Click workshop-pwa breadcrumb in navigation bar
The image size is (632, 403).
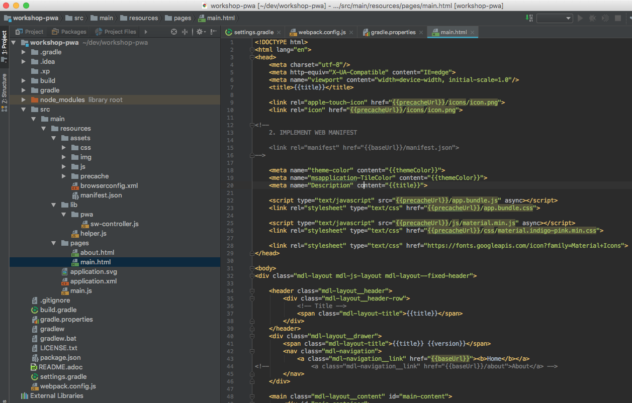pos(31,18)
